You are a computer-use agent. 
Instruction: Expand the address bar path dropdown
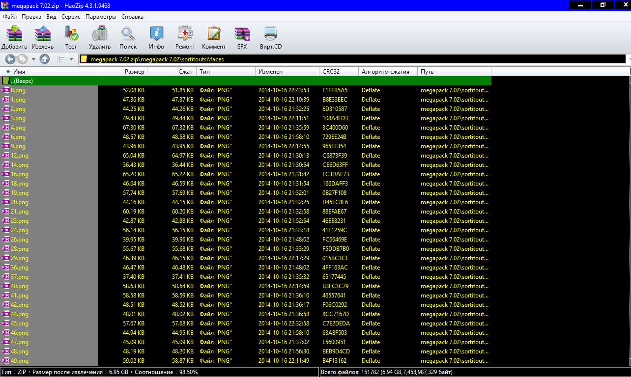(x=628, y=59)
